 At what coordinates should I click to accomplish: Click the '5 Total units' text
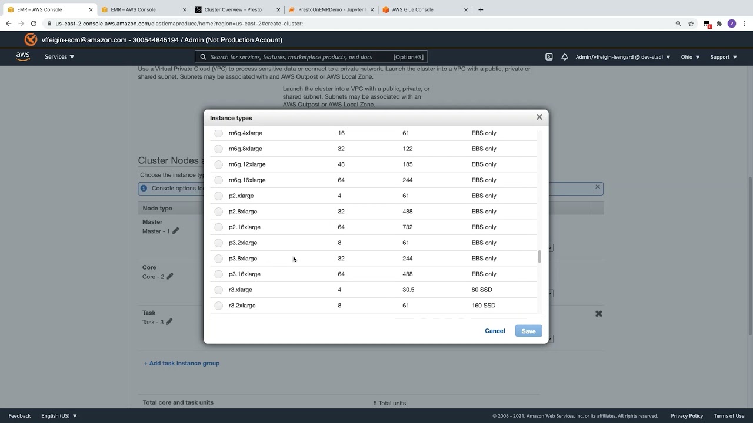click(389, 403)
